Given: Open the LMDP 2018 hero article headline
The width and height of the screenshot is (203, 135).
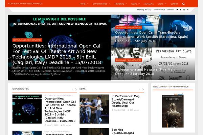Looking at the screenshot, I should point(57,54).
